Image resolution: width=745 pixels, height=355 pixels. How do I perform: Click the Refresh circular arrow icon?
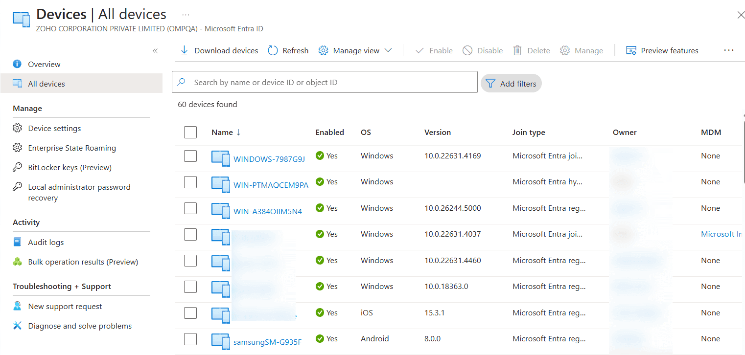tap(273, 50)
